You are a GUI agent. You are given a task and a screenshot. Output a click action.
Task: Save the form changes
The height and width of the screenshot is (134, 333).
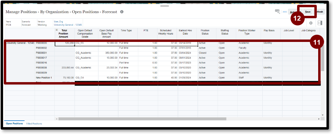(308, 12)
